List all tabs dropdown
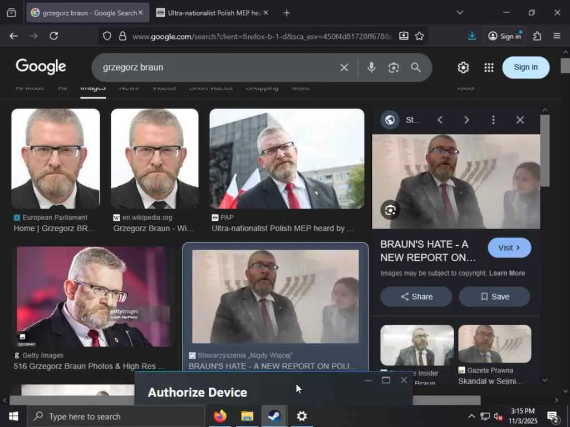Viewport: 570px width, 427px height. 460,13
